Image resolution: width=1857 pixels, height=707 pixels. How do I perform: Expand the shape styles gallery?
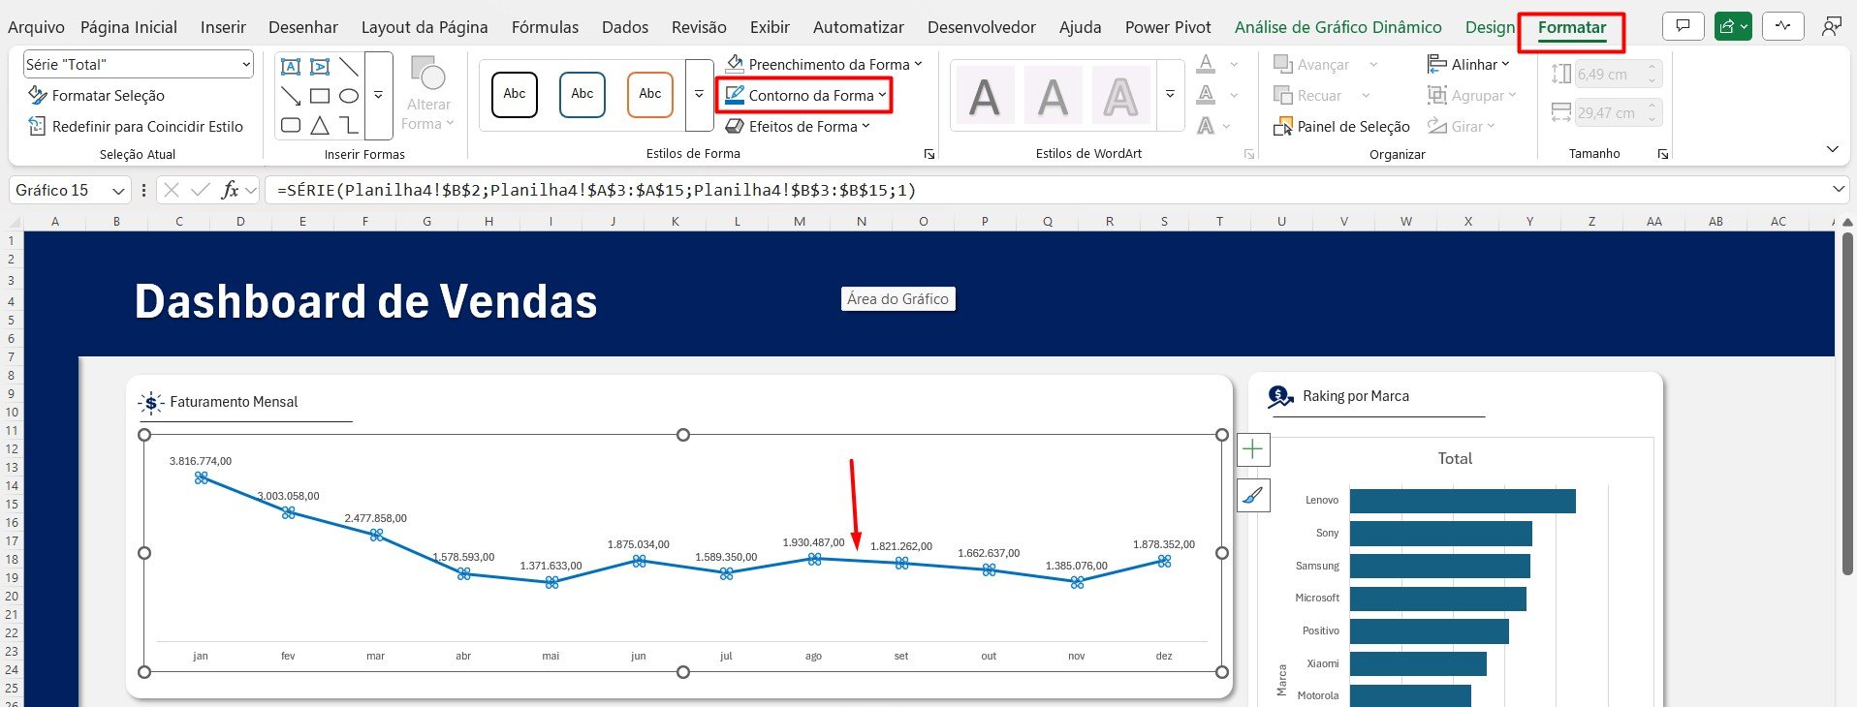tap(699, 95)
